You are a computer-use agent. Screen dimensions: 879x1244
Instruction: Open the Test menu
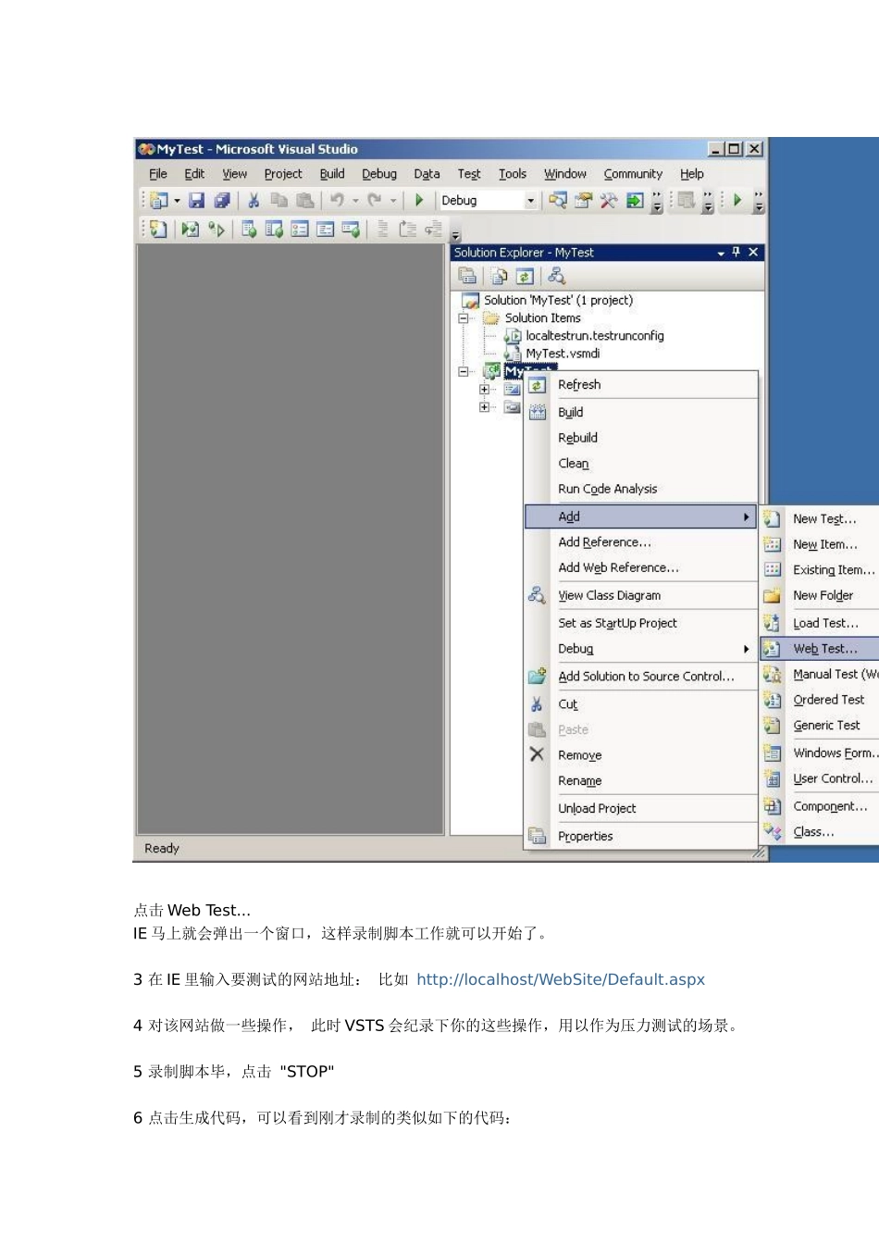469,173
